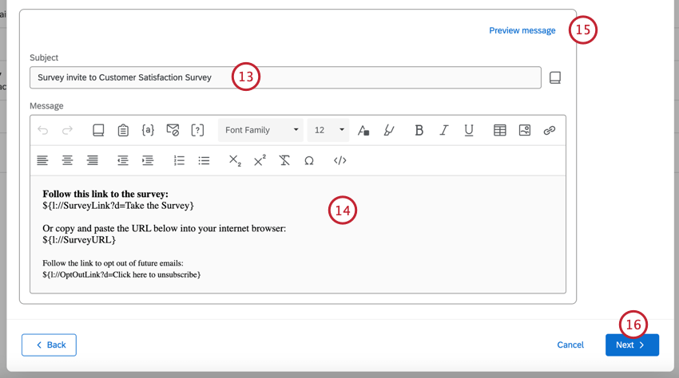Open the piped text {a} tool
Screen dimensions: 679x378
[x=148, y=130]
